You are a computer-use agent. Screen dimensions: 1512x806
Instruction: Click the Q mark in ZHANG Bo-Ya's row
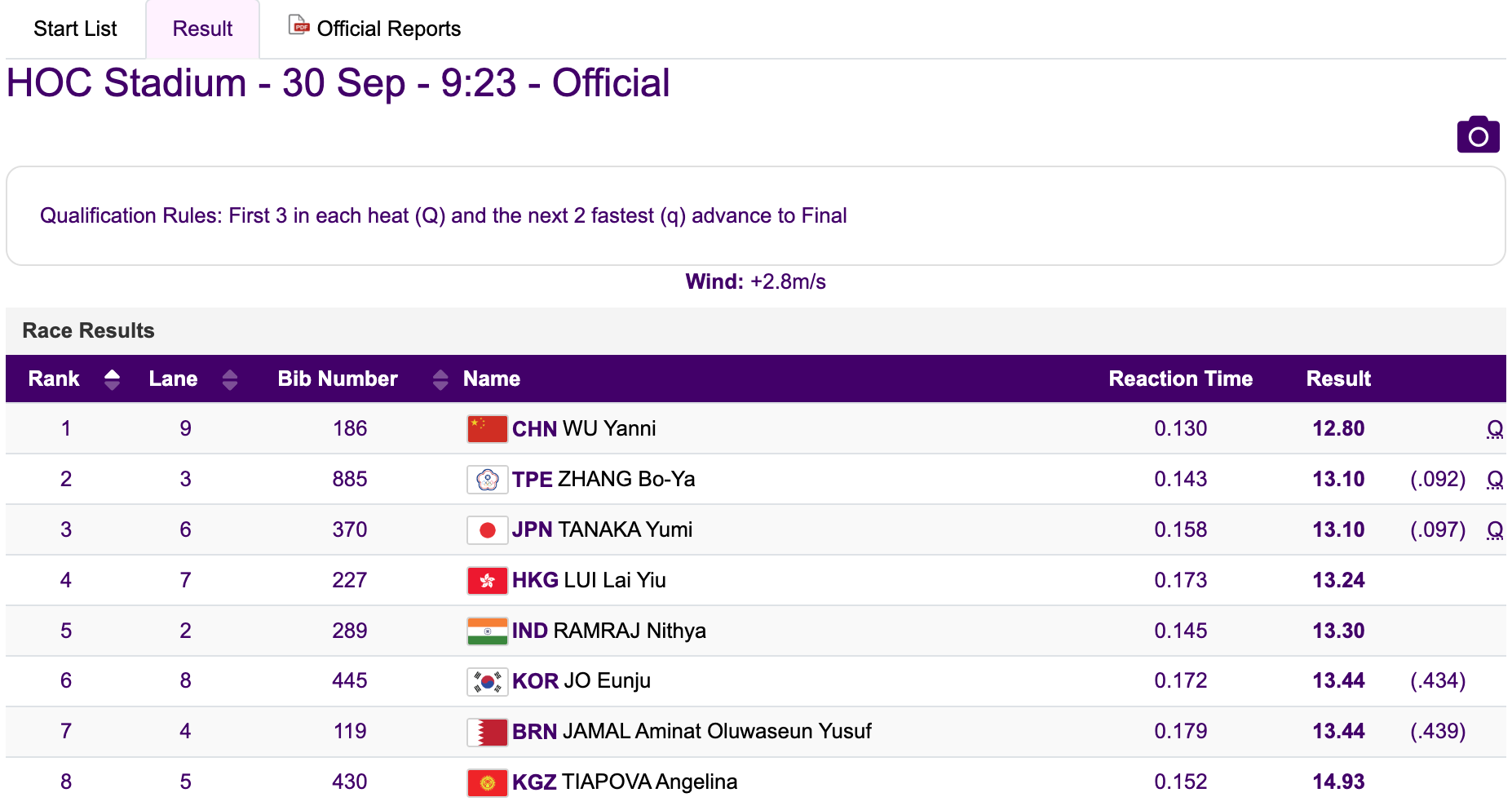(x=1494, y=479)
